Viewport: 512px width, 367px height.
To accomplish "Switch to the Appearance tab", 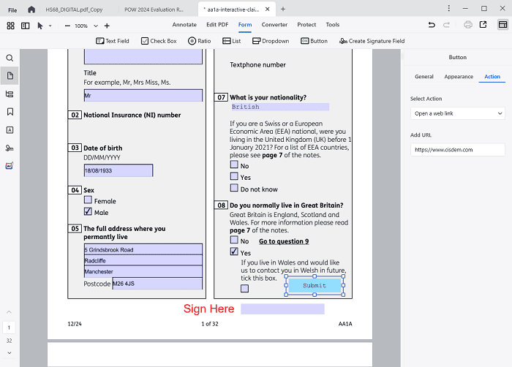I will click(x=459, y=77).
